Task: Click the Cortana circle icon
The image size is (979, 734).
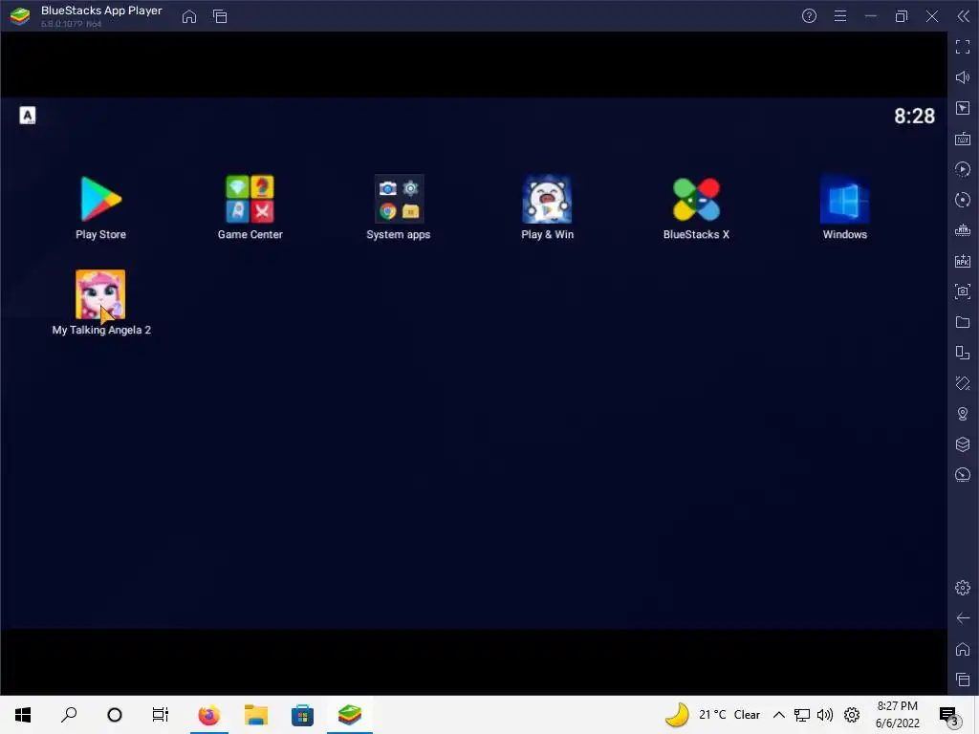Action: (x=115, y=715)
